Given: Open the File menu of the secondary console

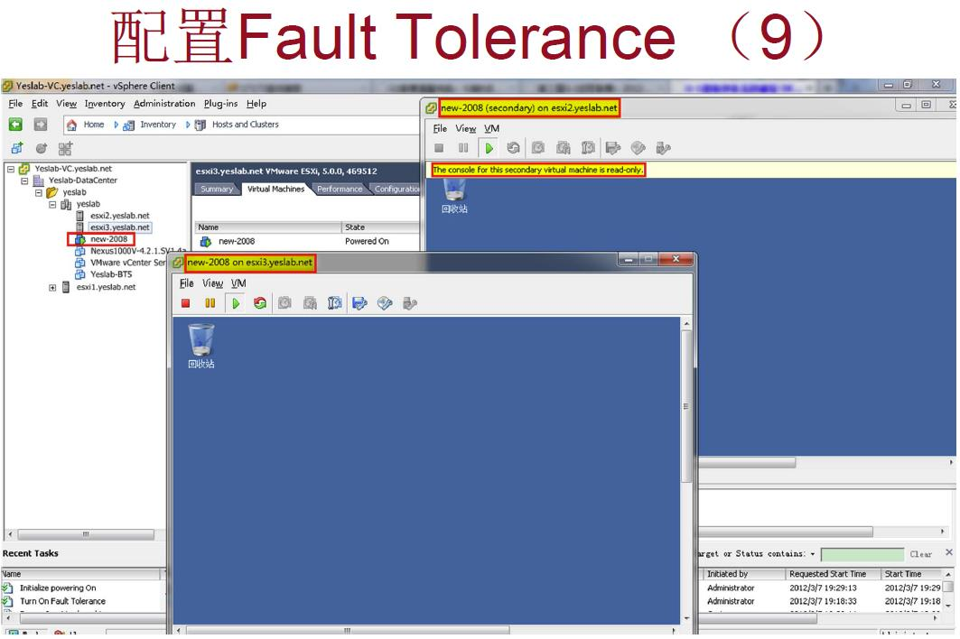Looking at the screenshot, I should click(440, 128).
